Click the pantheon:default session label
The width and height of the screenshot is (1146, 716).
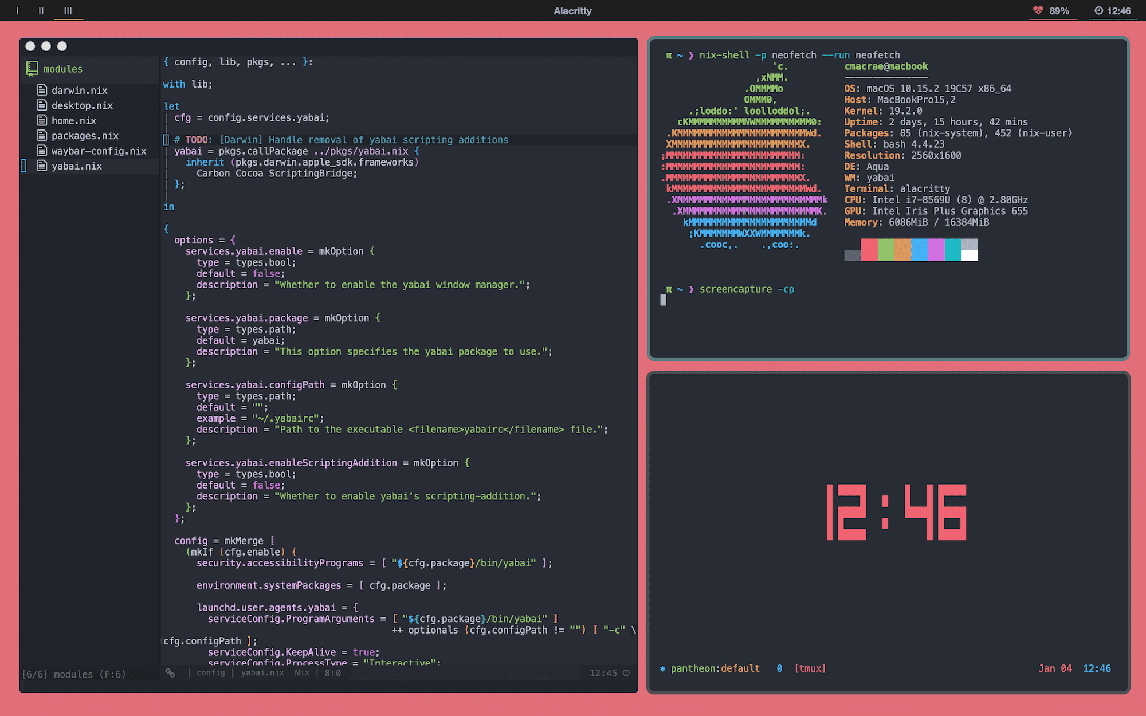click(715, 668)
